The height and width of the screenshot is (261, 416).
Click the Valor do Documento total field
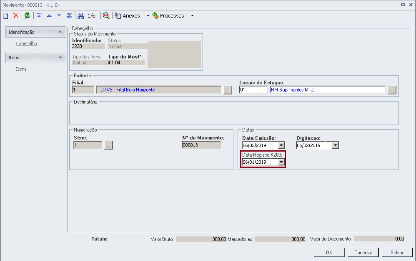379,239
